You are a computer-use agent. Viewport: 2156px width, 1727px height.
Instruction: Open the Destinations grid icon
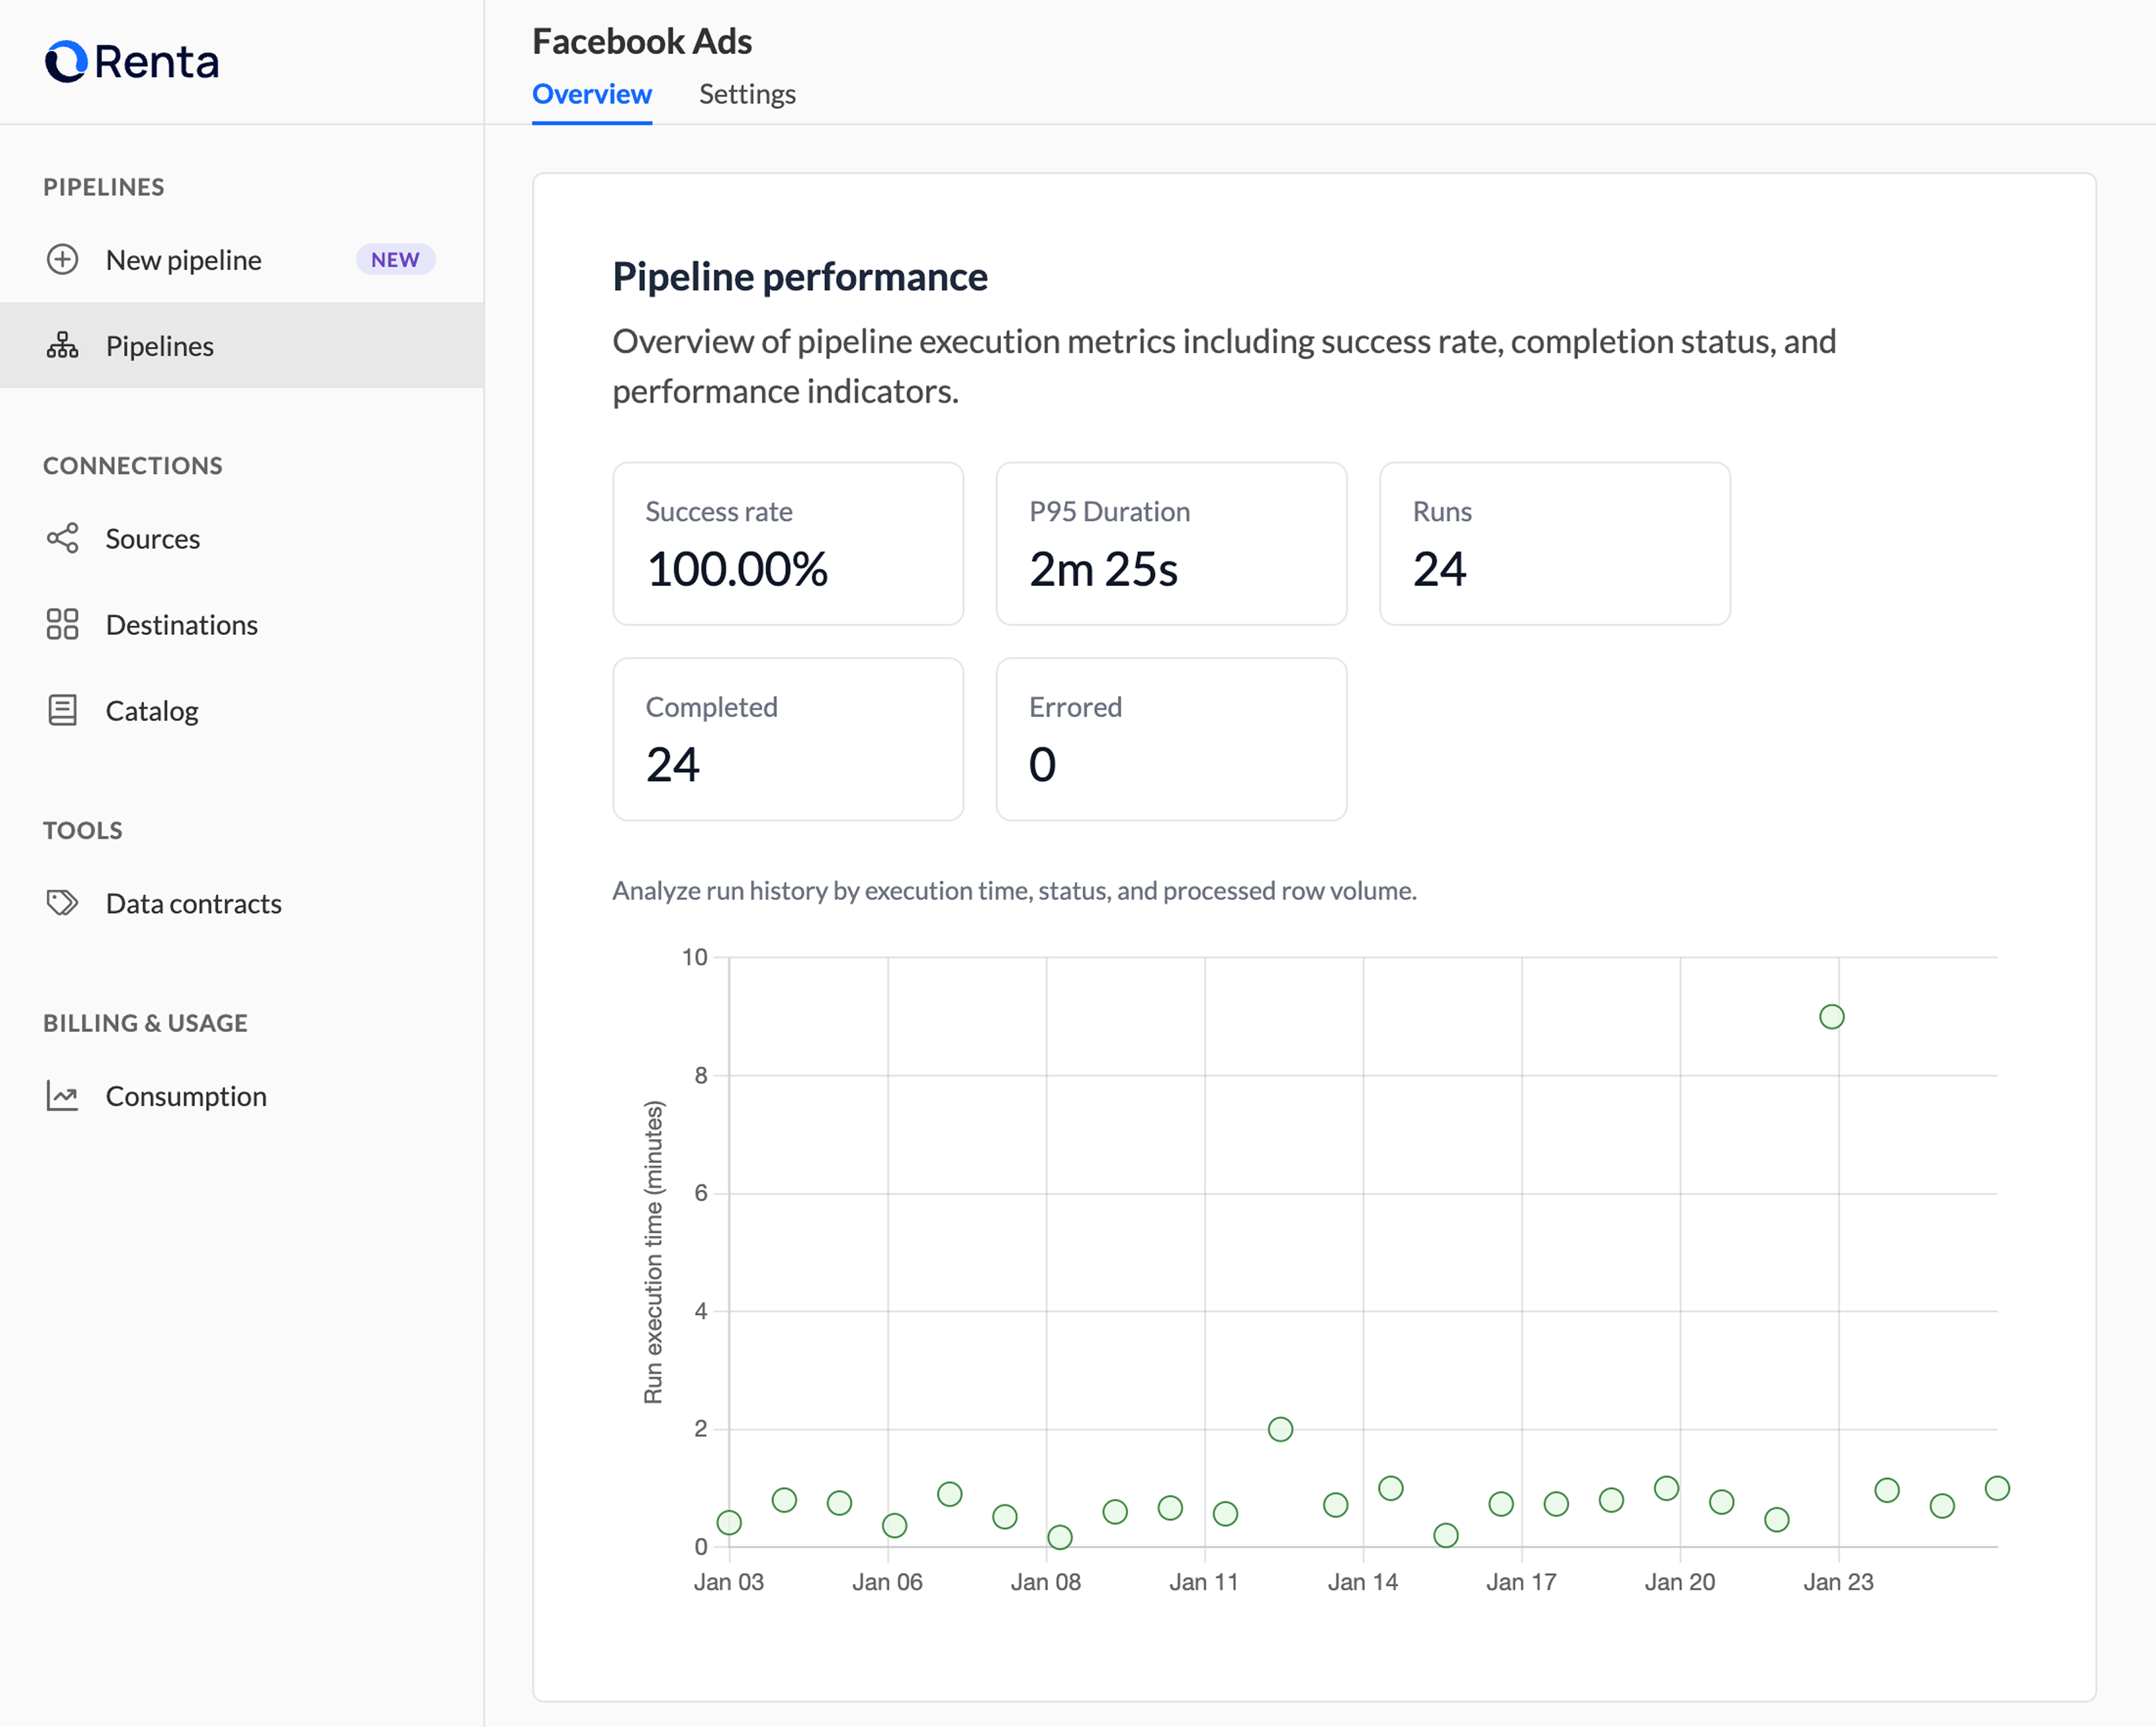point(62,625)
